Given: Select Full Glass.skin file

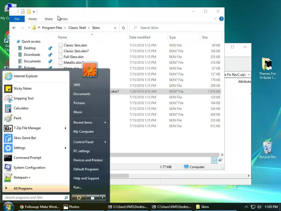Looking at the screenshot, I should click(x=74, y=57).
